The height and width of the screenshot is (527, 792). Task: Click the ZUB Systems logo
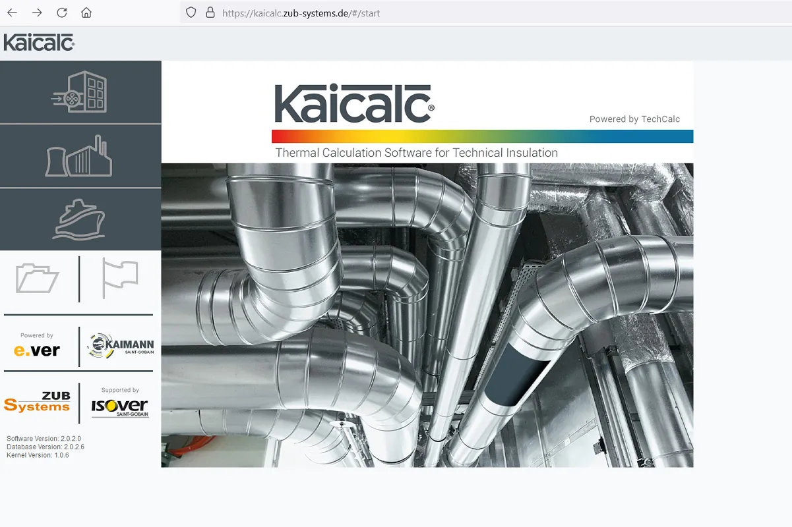(x=38, y=402)
